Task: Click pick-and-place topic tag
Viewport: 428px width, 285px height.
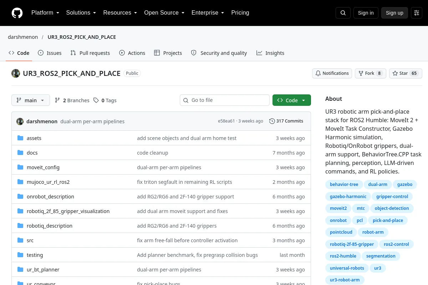Action: (388, 221)
